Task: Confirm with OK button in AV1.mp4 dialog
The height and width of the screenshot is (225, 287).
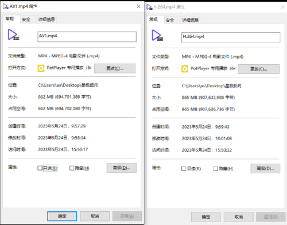Action: [62, 216]
